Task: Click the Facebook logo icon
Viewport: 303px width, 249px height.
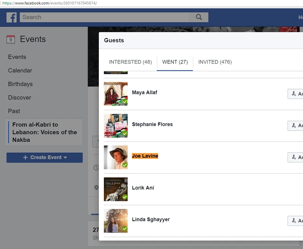Action: click(12, 17)
